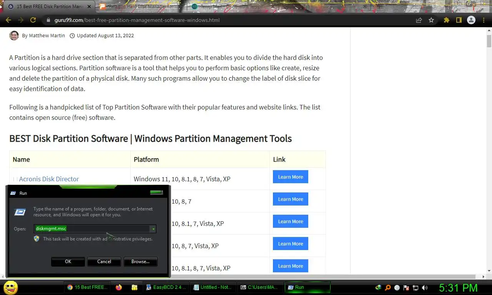The height and width of the screenshot is (295, 492).
Task: Click the network tray icon
Action: 416,287
